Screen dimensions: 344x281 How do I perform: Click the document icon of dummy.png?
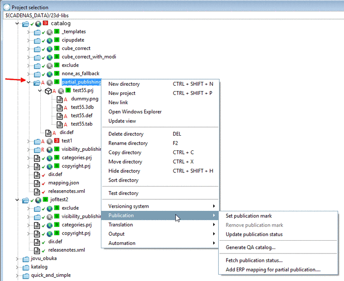60,99
